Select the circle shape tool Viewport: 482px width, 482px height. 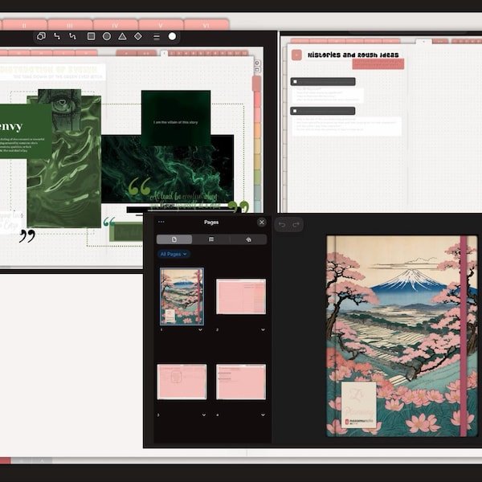point(107,36)
